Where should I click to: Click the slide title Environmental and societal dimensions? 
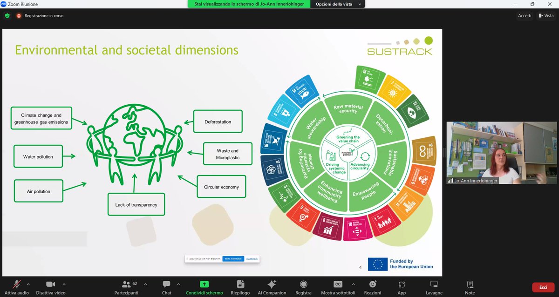coord(126,50)
